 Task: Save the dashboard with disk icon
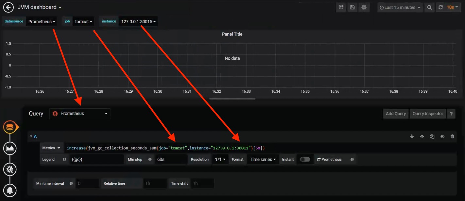pyautogui.click(x=352, y=7)
